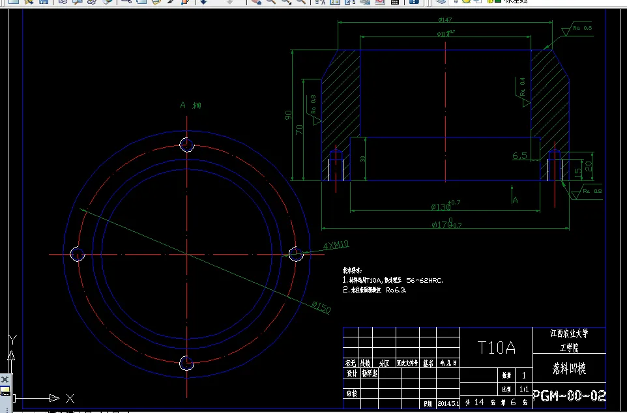The height and width of the screenshot is (413, 627).
Task: Select the '年.月.日' title block header cell
Action: point(448,363)
